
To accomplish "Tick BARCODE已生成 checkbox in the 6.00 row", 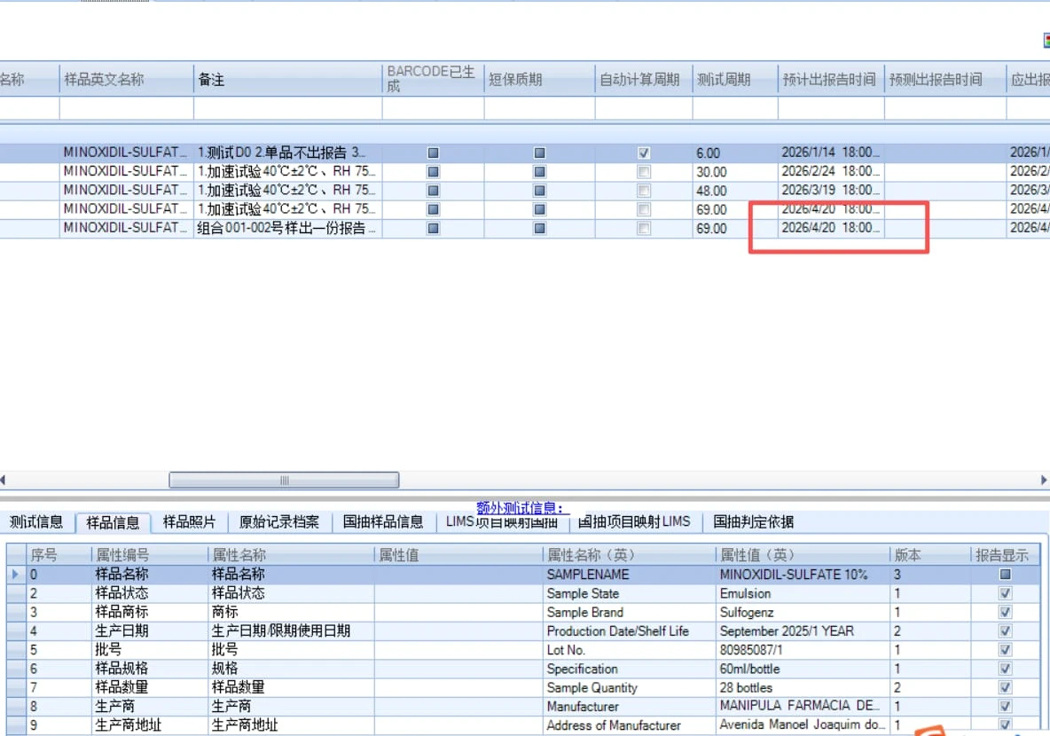I will pyautogui.click(x=434, y=153).
